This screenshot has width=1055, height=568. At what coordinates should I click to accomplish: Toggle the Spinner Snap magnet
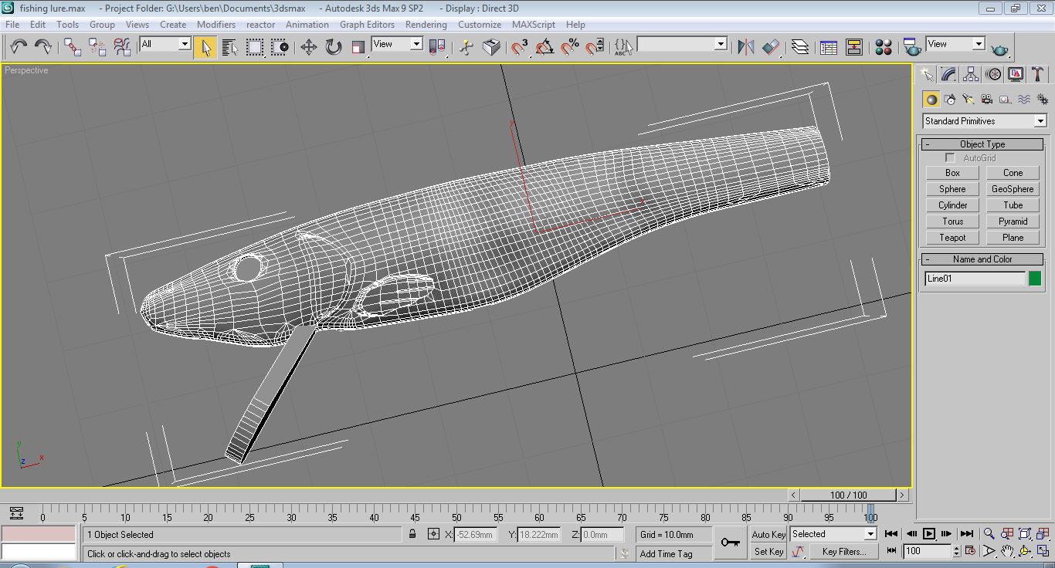point(595,47)
